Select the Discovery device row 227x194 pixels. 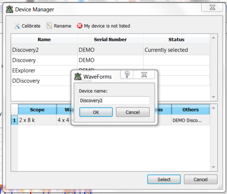110,60
